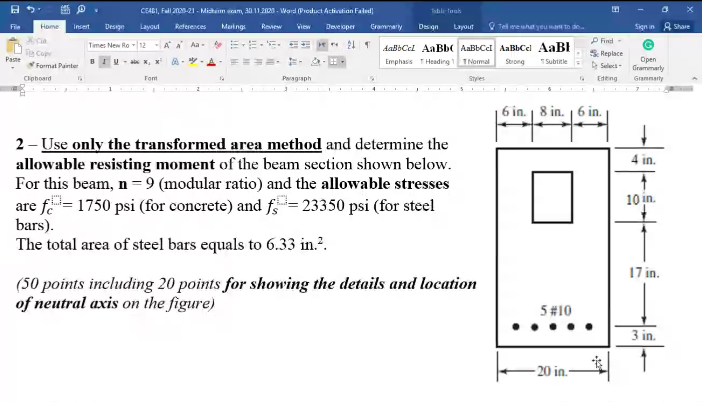Screen dimensions: 702x402
Task: Toggle the underline button
Action: tap(115, 61)
